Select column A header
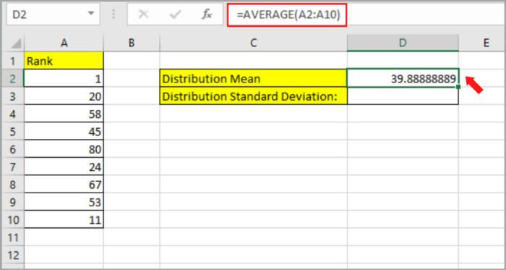This screenshot has width=506, height=270. pyautogui.click(x=64, y=43)
